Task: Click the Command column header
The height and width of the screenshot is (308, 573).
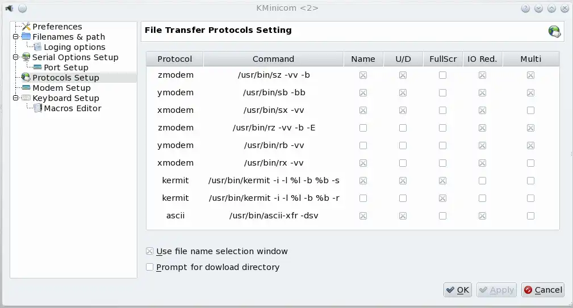Action: (x=273, y=59)
